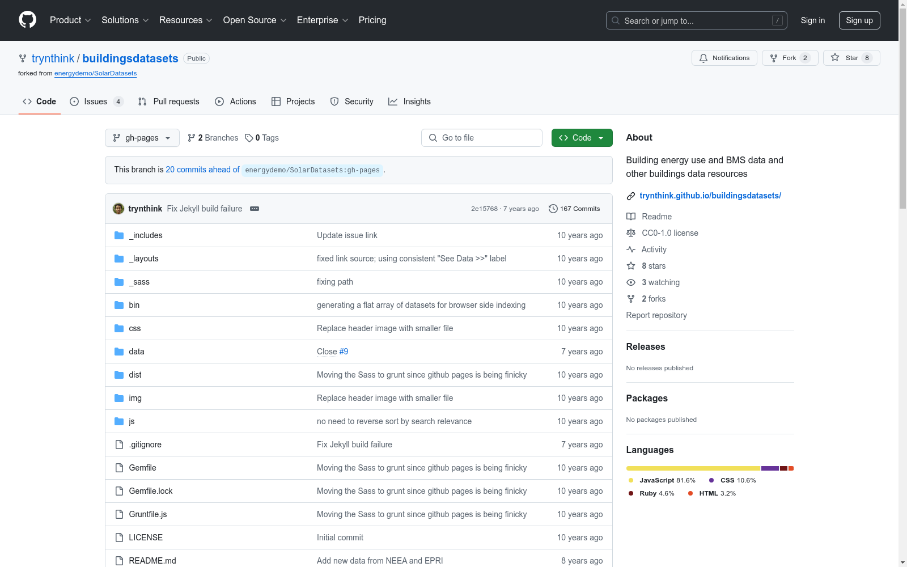Expand the Open Source menu
Screen dimensions: 907x567
click(x=255, y=20)
